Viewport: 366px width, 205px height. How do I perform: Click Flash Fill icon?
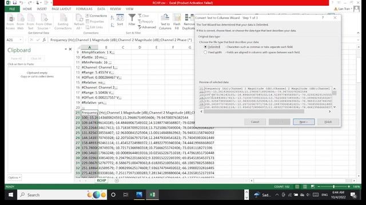177,22
